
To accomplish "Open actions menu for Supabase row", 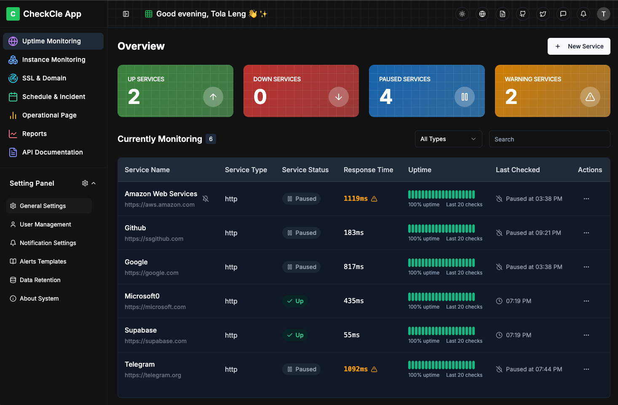I will [x=586, y=335].
